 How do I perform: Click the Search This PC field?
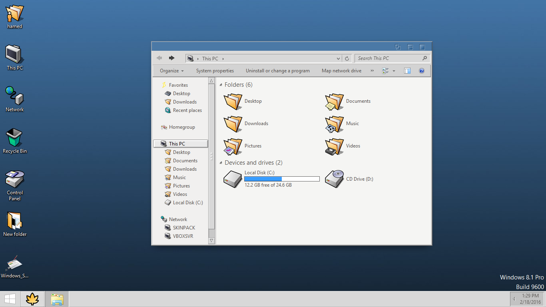point(389,58)
